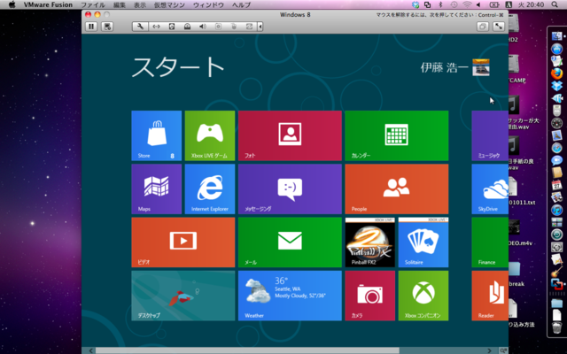567x354 pixels.
Task: Pause the Windows 8 virtual machine
Action: [91, 27]
